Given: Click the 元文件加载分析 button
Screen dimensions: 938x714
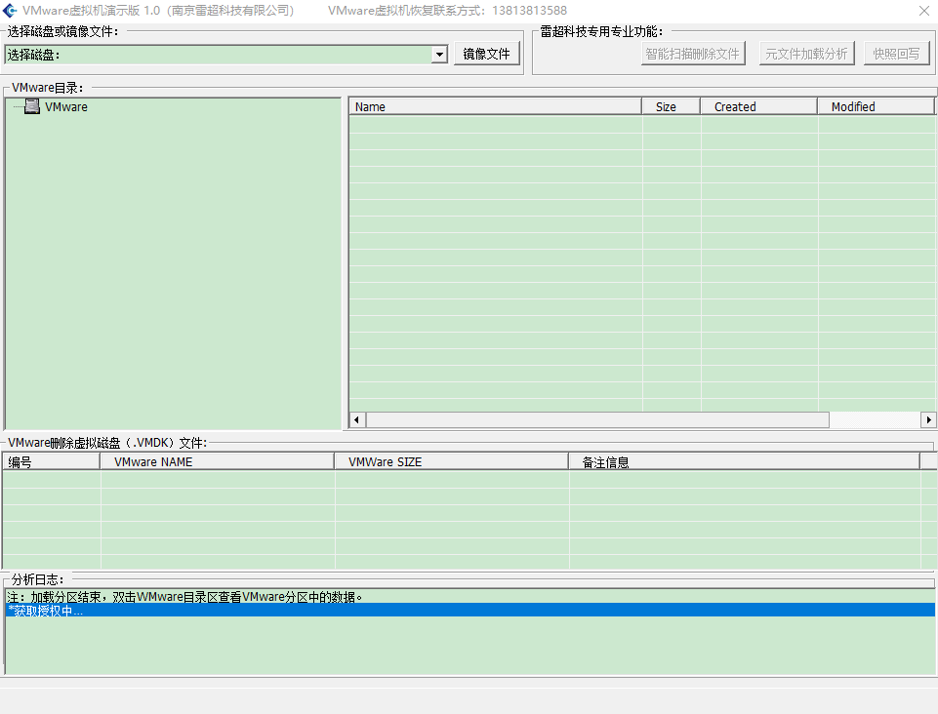Looking at the screenshot, I should 806,54.
